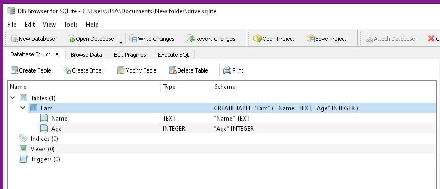
Task: Click the Fam table icon
Action: coord(34,108)
